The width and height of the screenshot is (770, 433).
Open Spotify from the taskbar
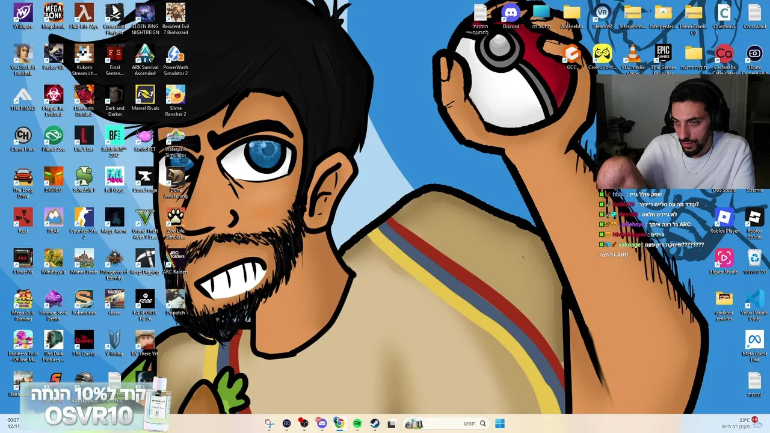pos(357,423)
